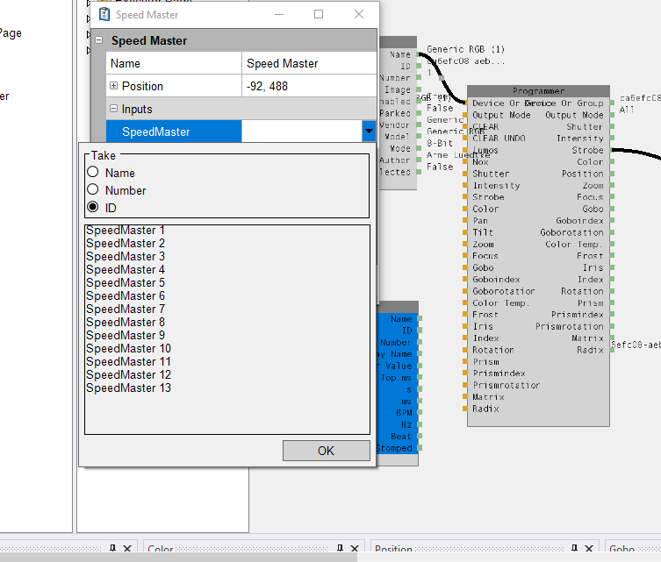Choose SpeedMaster 13 from the list

tap(128, 388)
